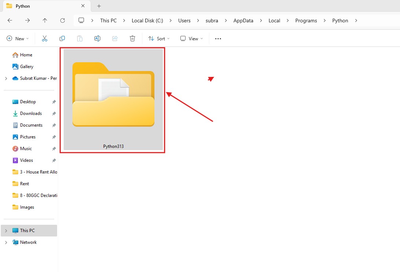Click the Copy icon in toolbar
Screen dimensions: 400x272
62,38
